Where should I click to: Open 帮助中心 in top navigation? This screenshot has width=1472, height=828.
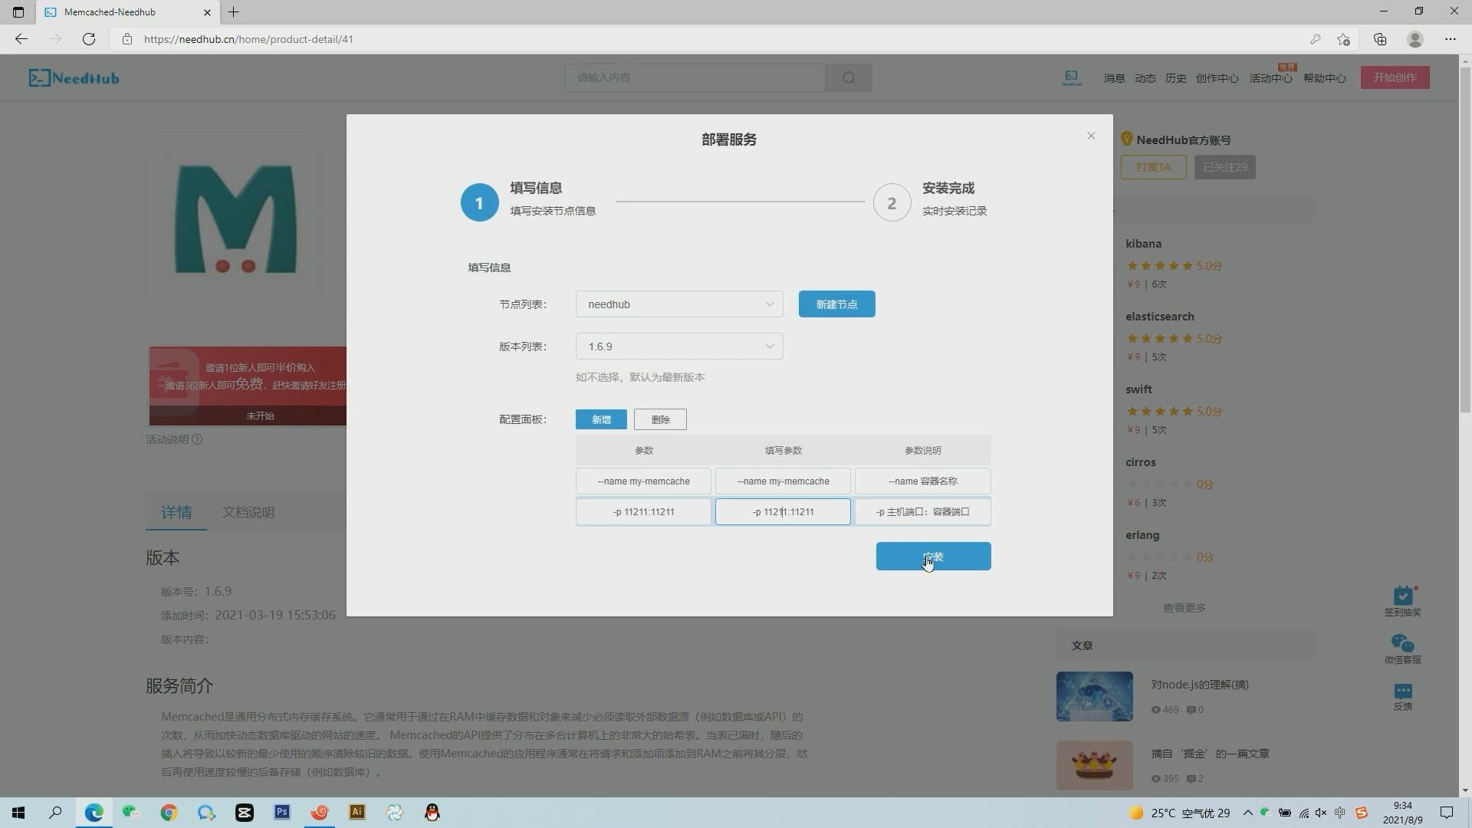pos(1324,78)
